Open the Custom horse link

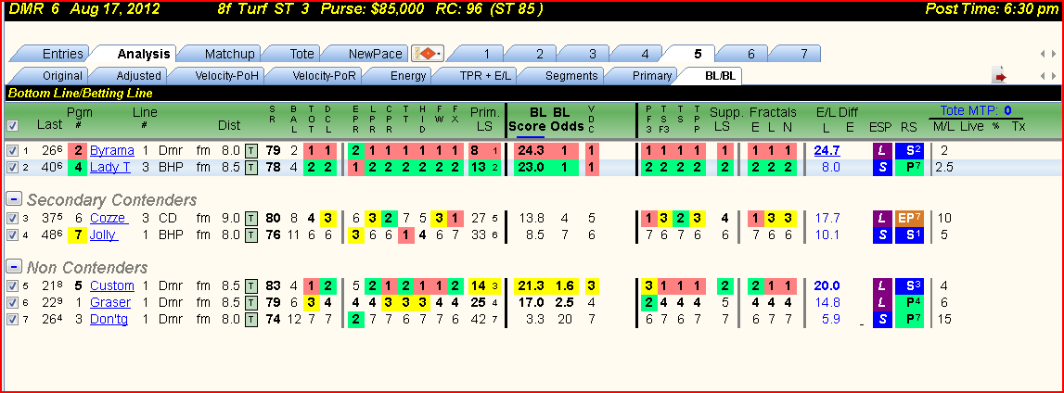[x=112, y=285]
